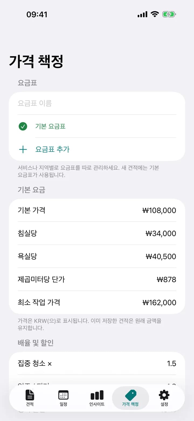Edit the 최소 작업 가격 ₩162,000
Image resolution: width=194 pixels, height=421 pixels.
coord(159,303)
